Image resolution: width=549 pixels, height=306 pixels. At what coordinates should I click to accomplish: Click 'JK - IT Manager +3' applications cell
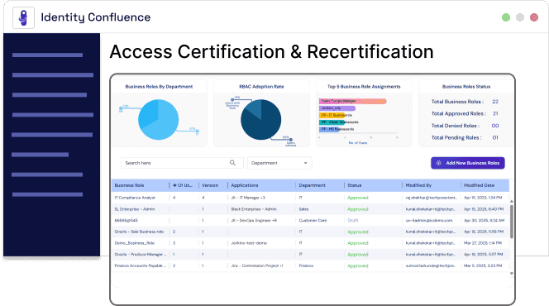point(248,198)
